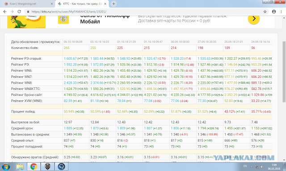Click the green dragon ad image

(x=26, y=22)
